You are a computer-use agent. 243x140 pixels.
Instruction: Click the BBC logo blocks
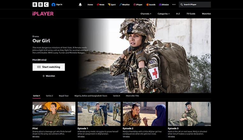tap(40, 4)
